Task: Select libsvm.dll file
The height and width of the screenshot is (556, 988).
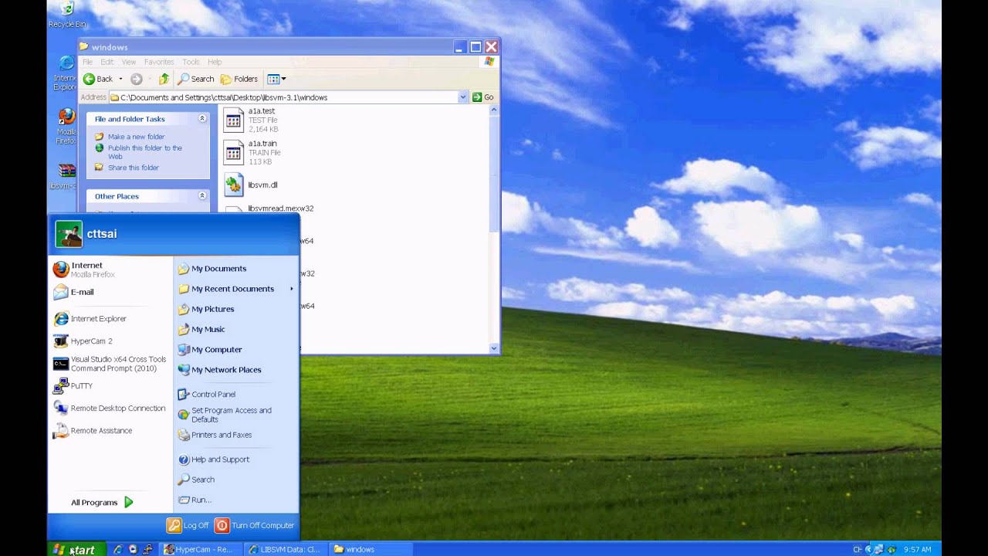Action: click(x=251, y=185)
